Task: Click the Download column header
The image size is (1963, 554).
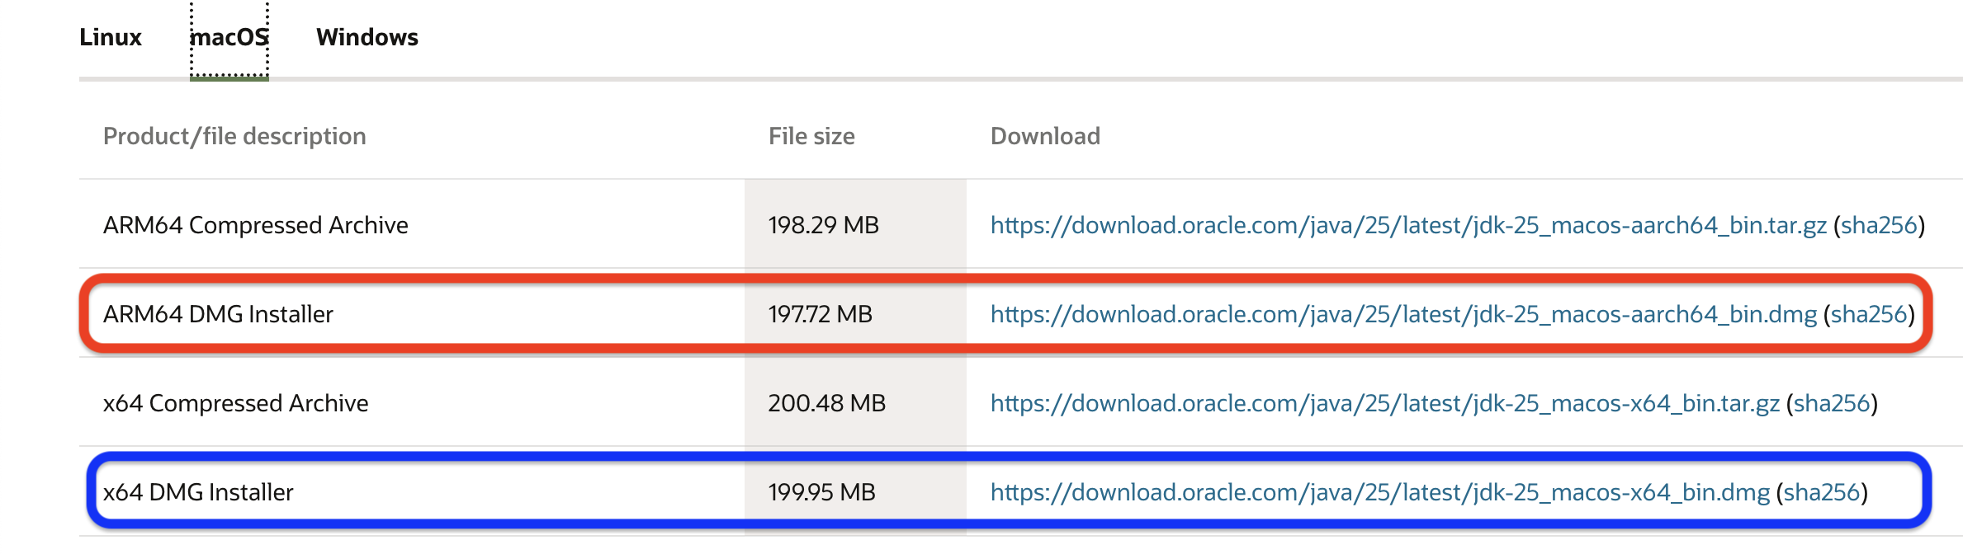Action: pyautogui.click(x=1045, y=136)
